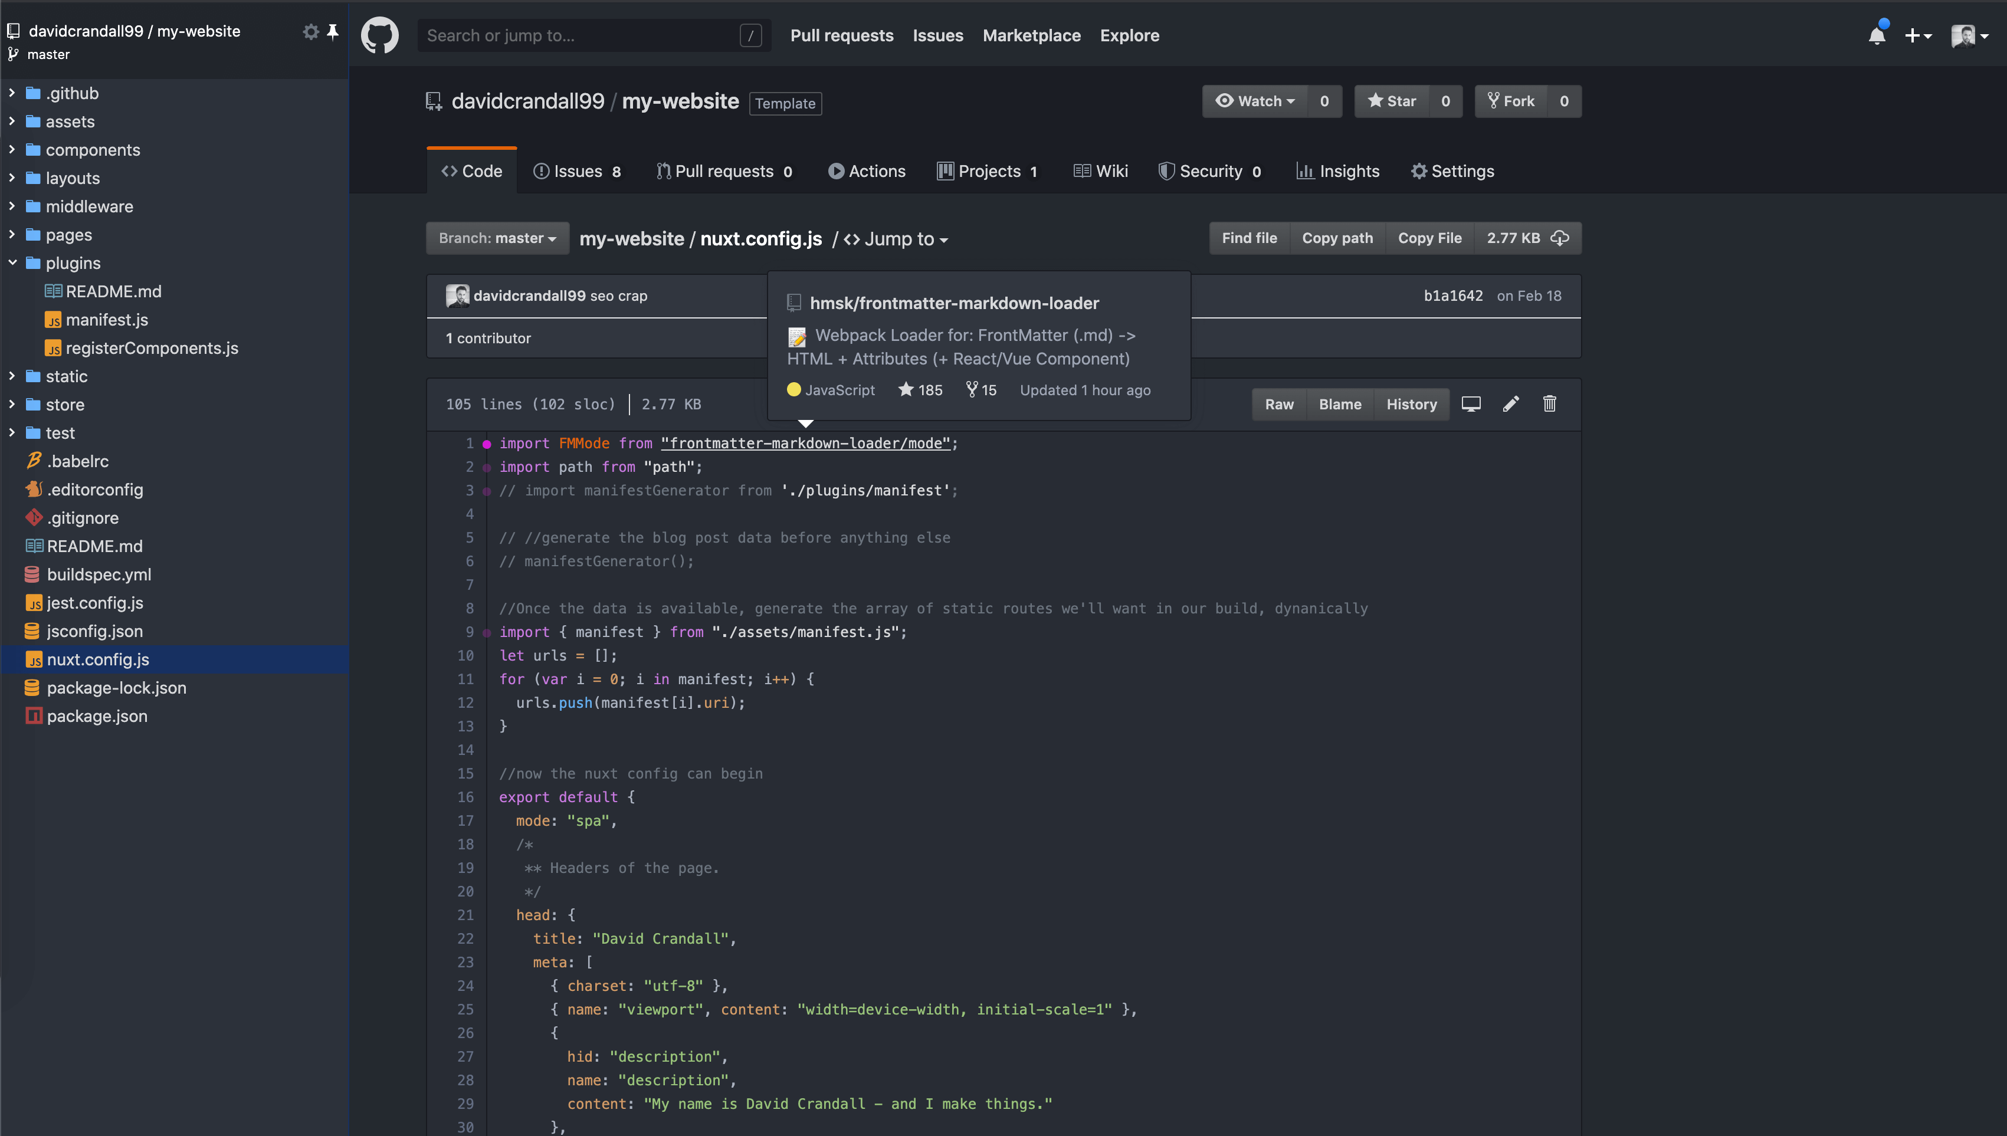
Task: Click the History view button
Action: (x=1412, y=404)
